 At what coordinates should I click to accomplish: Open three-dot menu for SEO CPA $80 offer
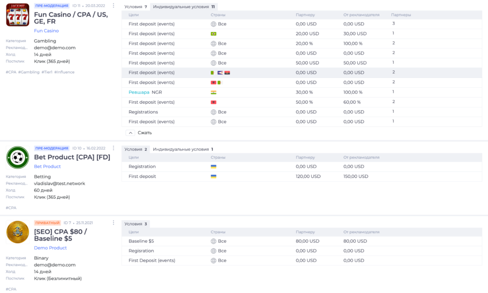coord(113,223)
